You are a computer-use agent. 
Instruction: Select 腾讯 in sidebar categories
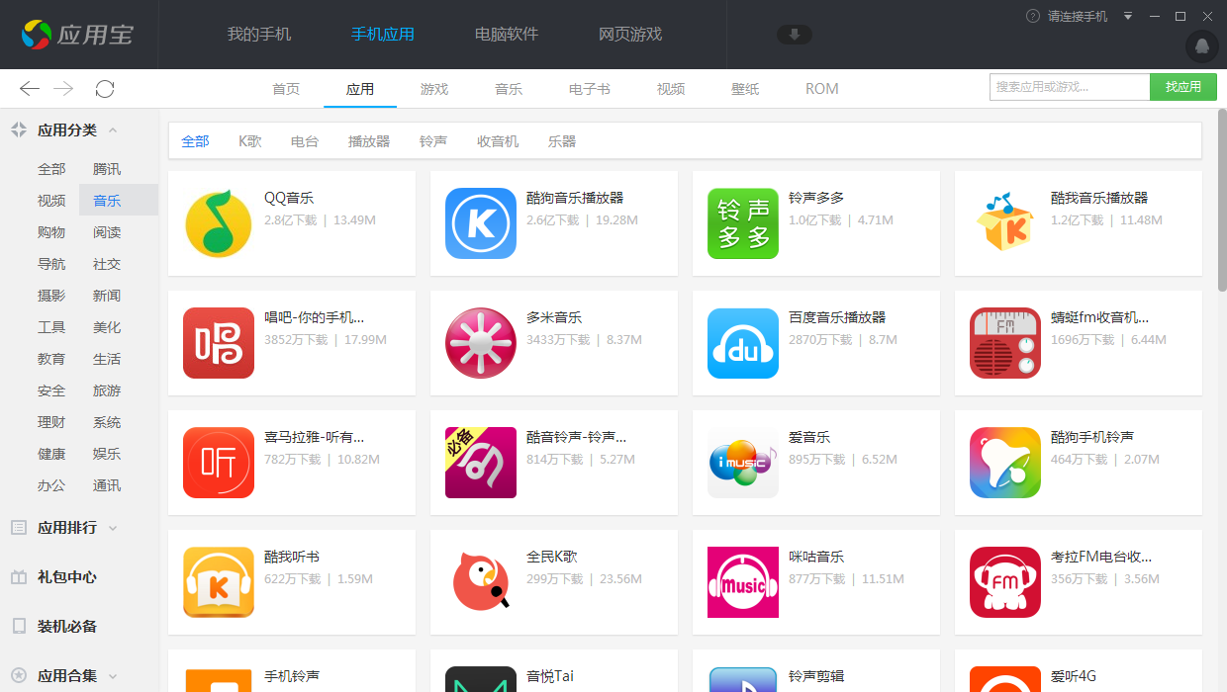pyautogui.click(x=107, y=169)
